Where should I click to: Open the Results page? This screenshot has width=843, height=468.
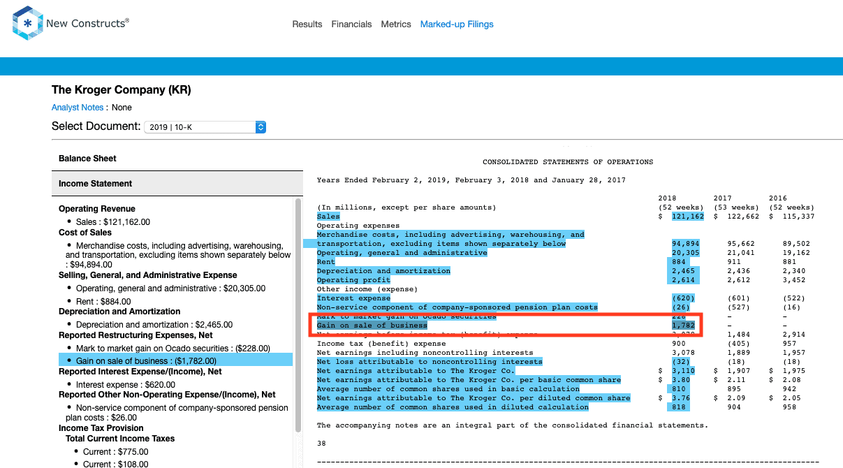307,24
